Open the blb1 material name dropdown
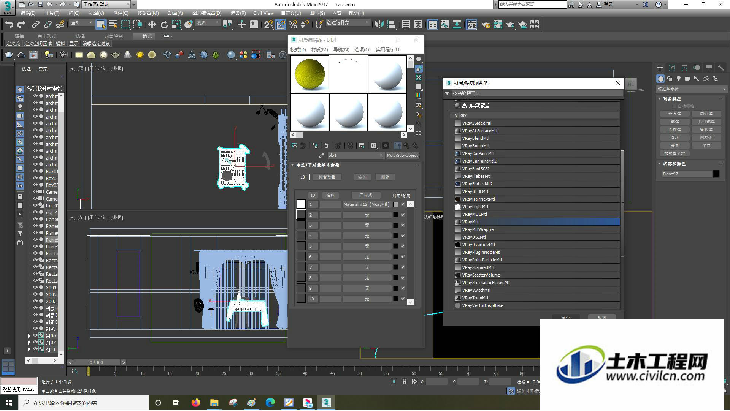 381,155
